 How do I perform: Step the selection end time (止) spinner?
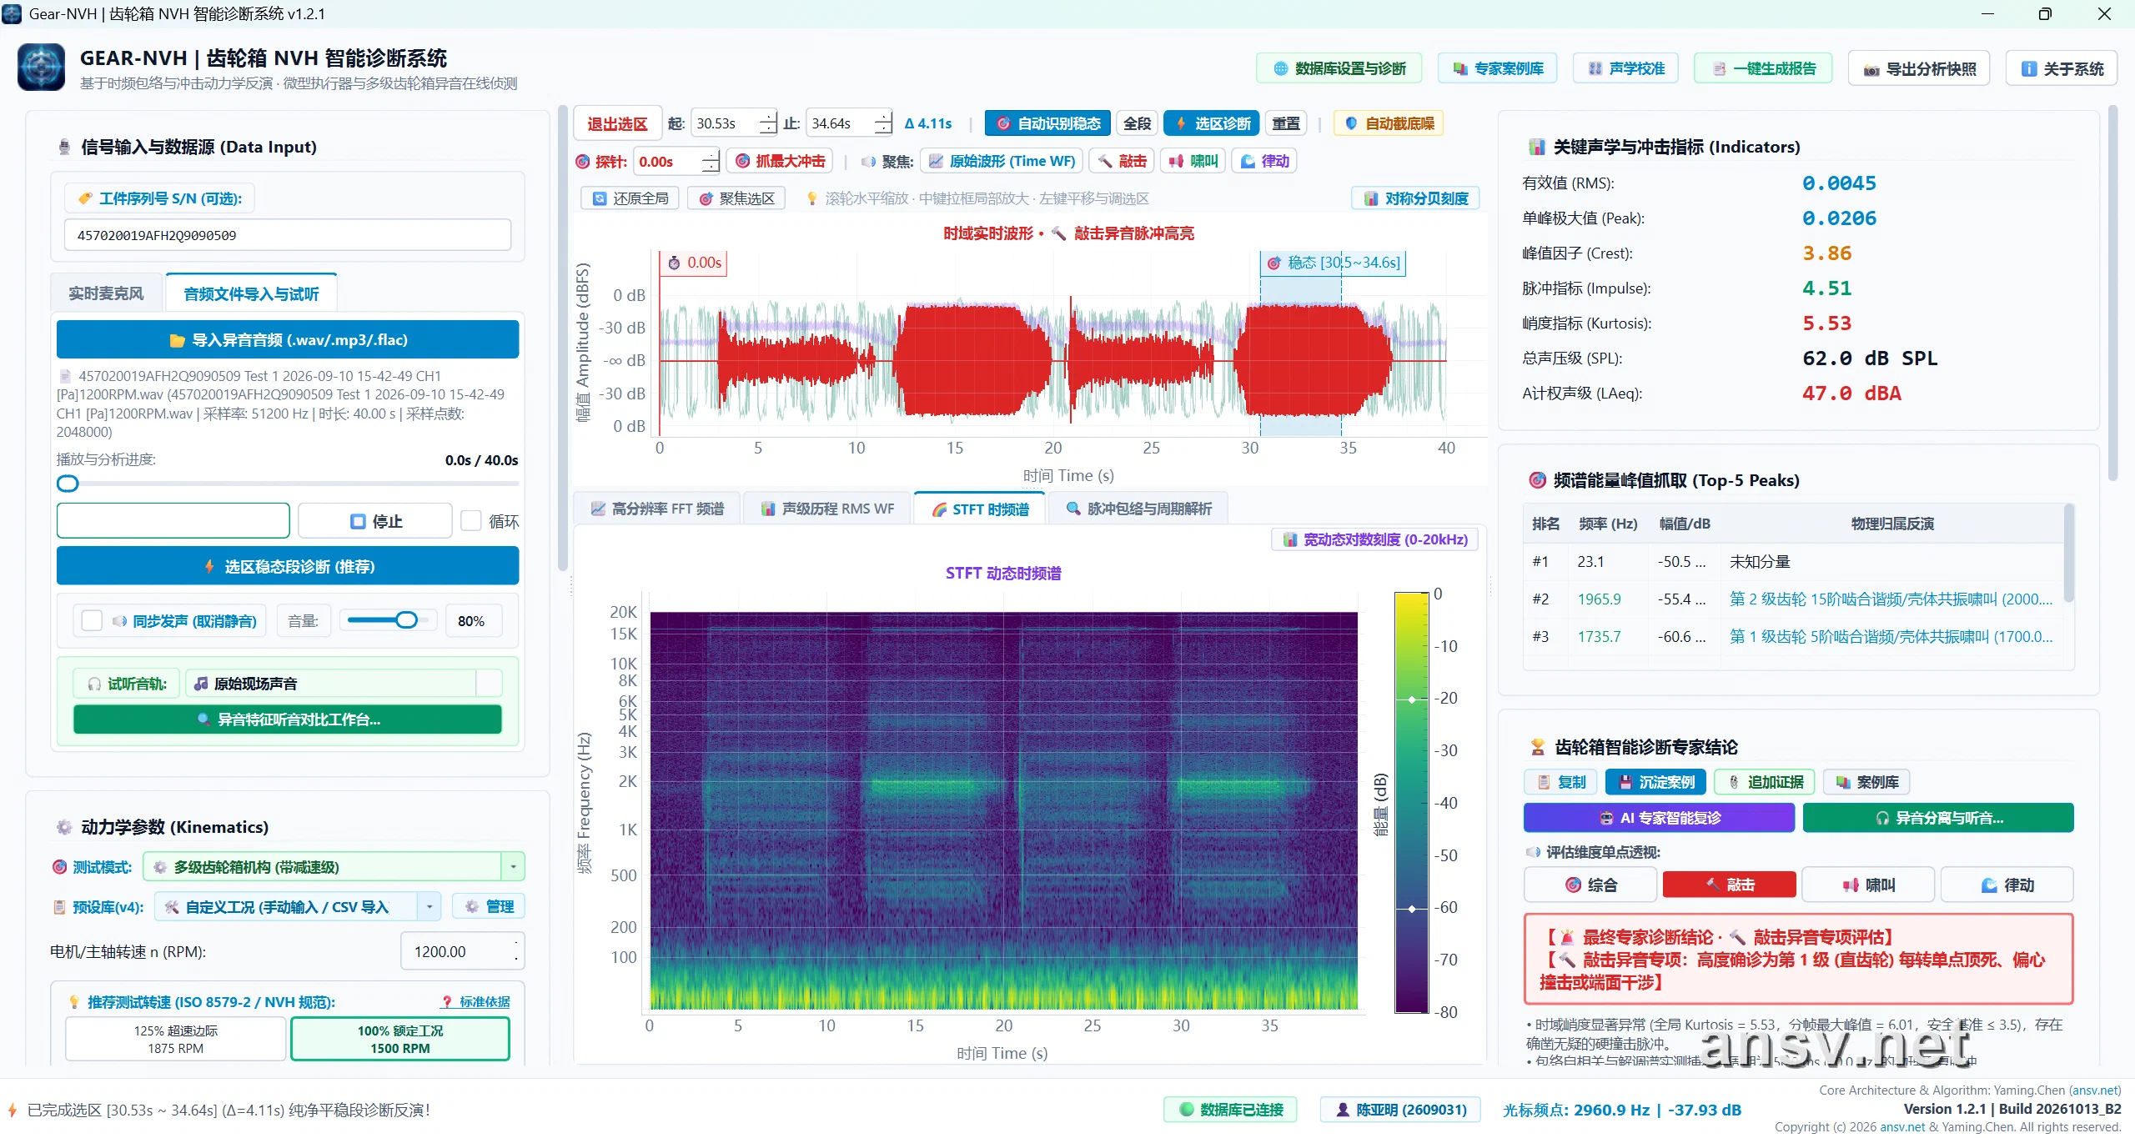(882, 123)
